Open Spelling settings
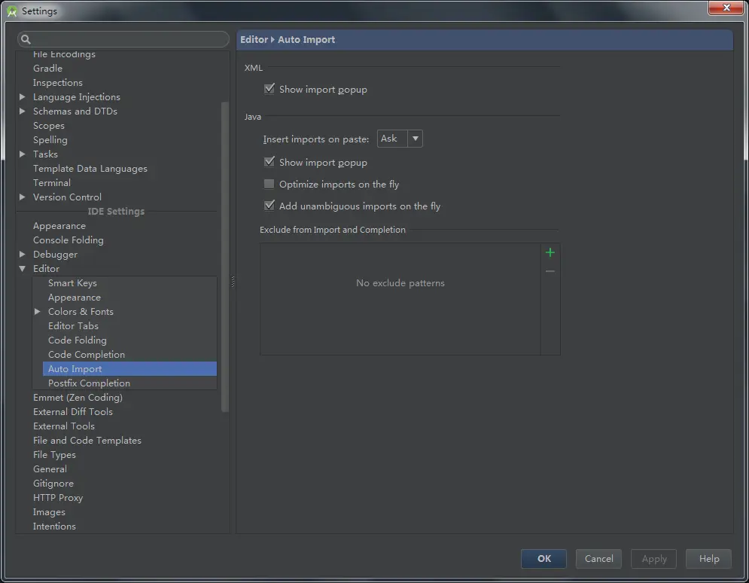The width and height of the screenshot is (749, 583). click(50, 140)
